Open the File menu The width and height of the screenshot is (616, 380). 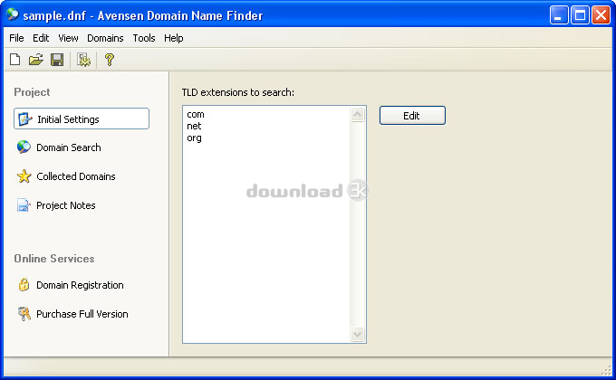[x=16, y=38]
